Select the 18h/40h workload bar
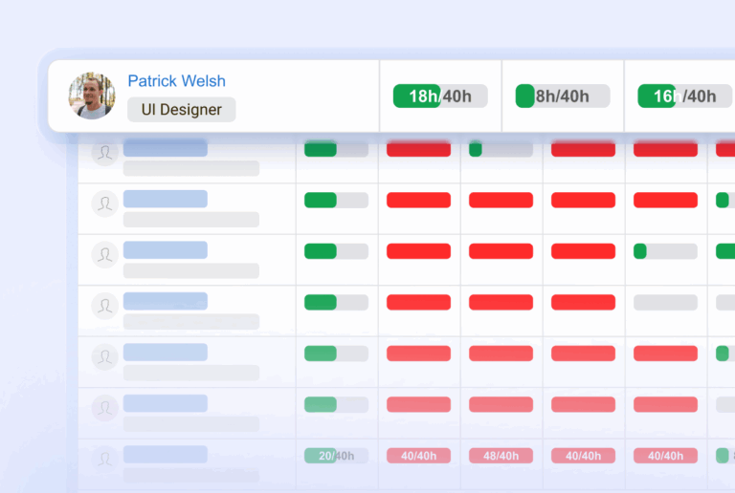Image resolution: width=735 pixels, height=493 pixels. click(x=439, y=96)
